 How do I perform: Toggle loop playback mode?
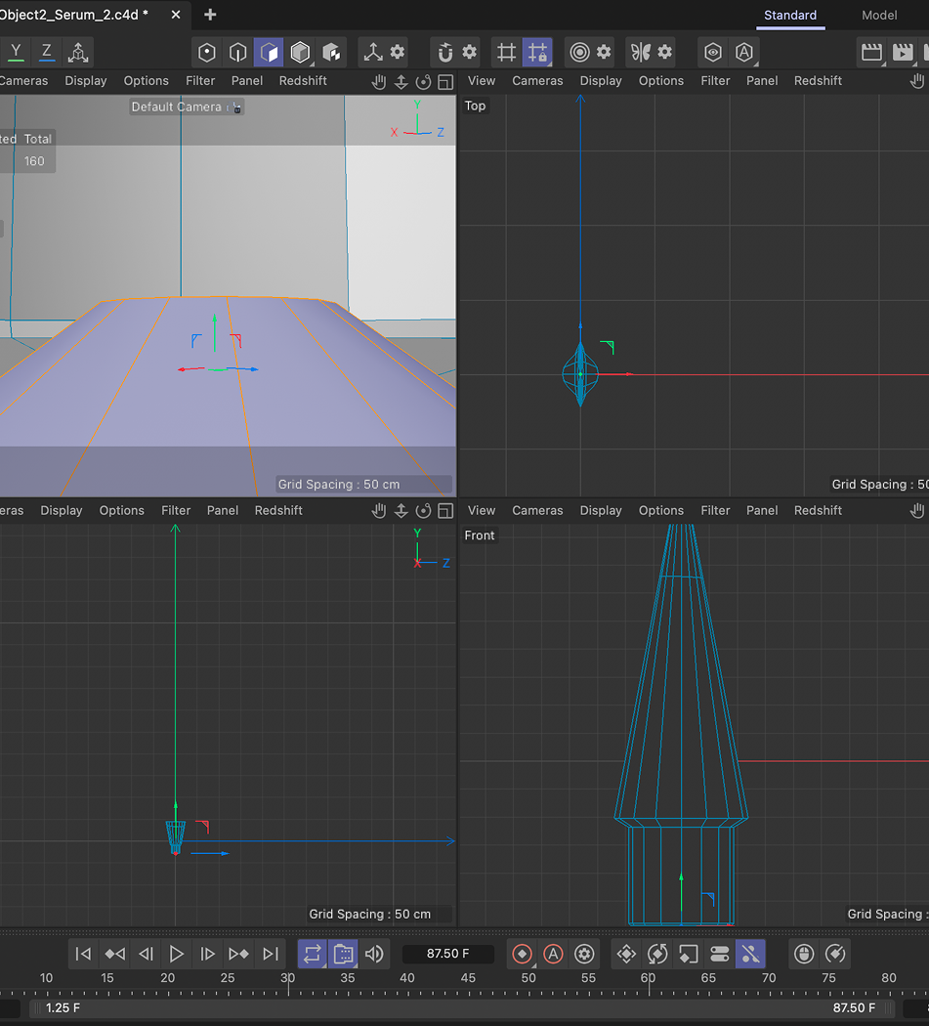313,954
